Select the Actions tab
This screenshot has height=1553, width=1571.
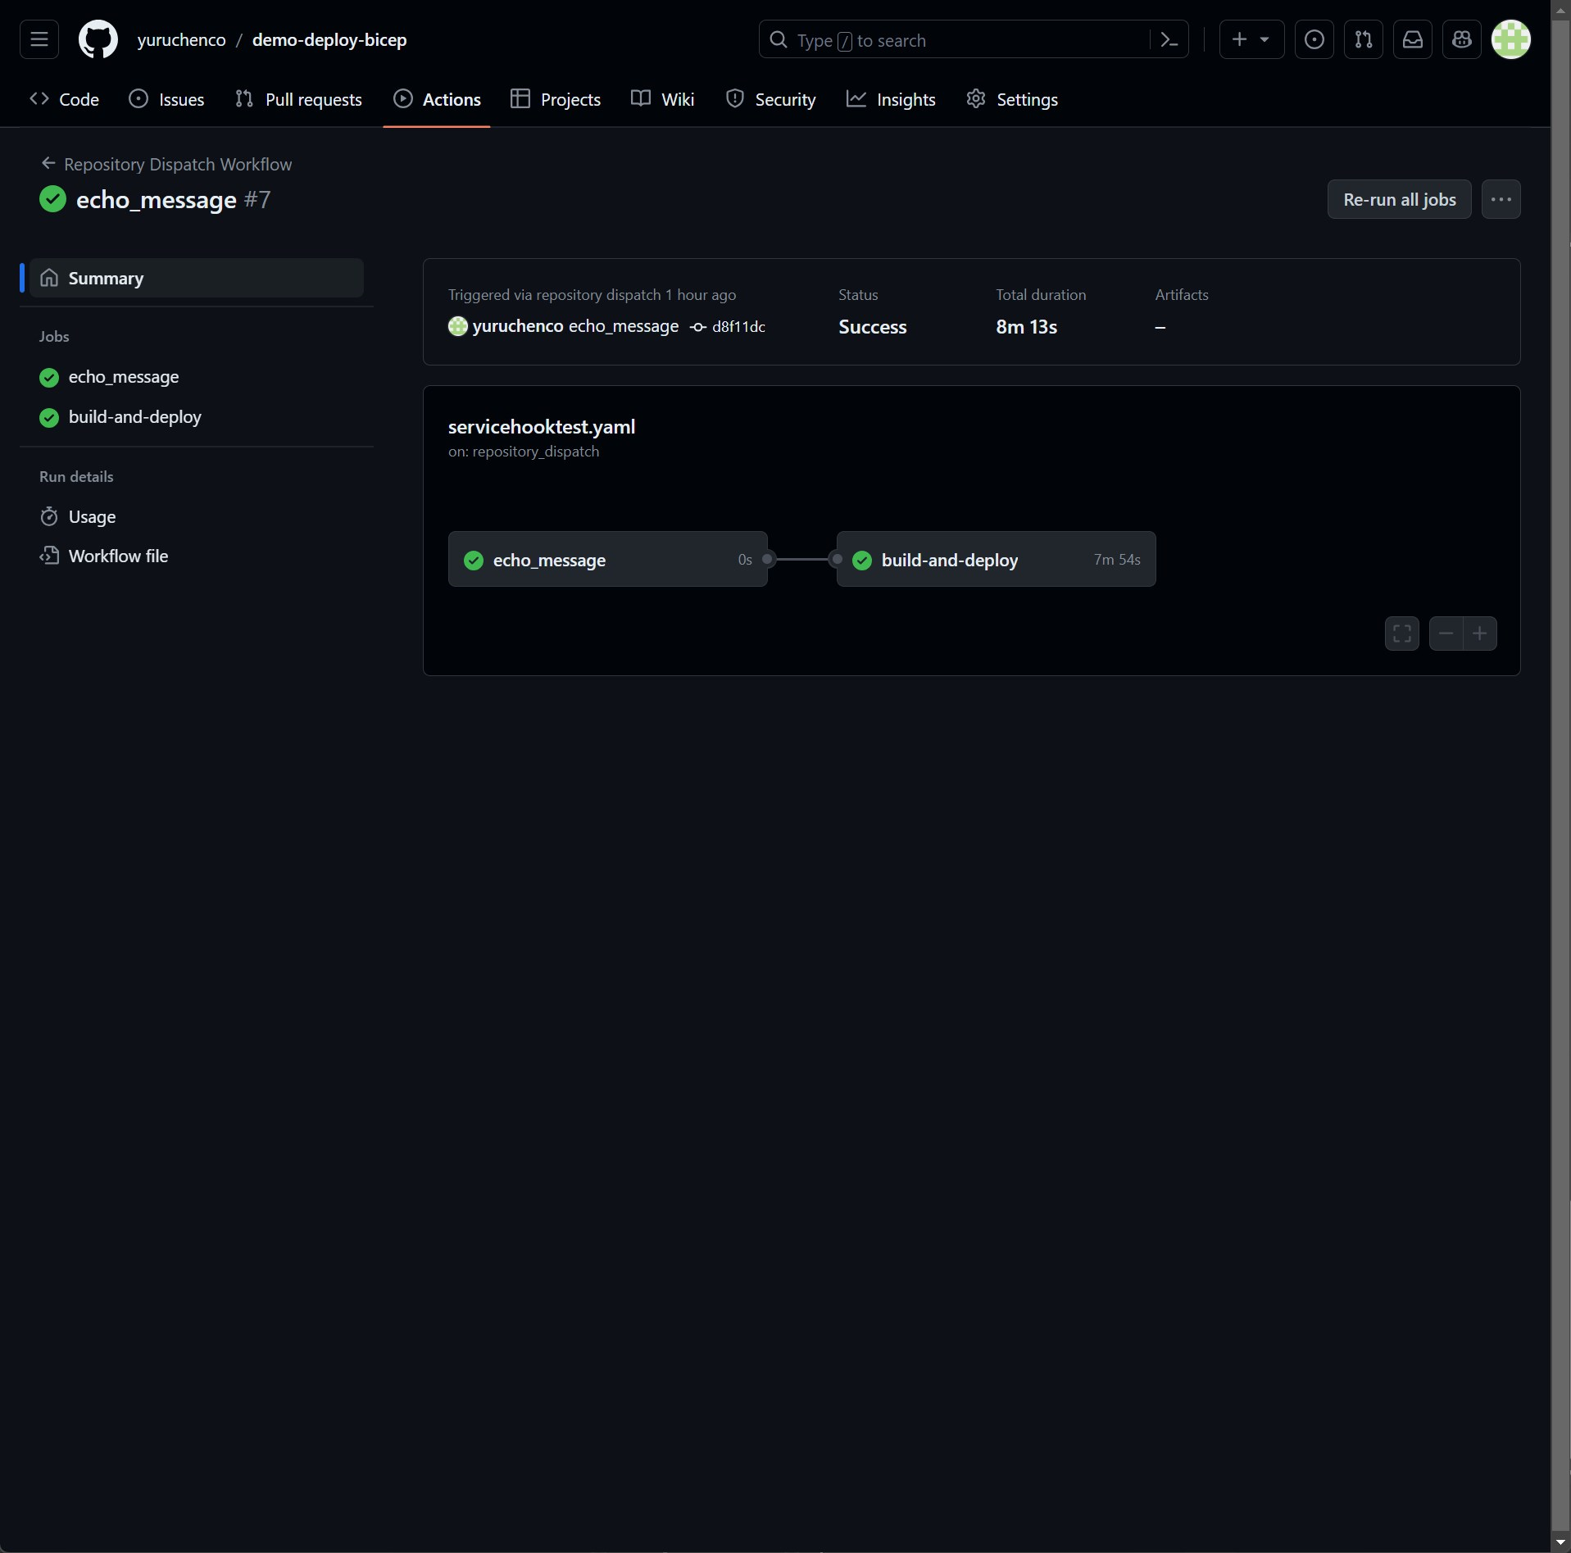[x=438, y=99]
